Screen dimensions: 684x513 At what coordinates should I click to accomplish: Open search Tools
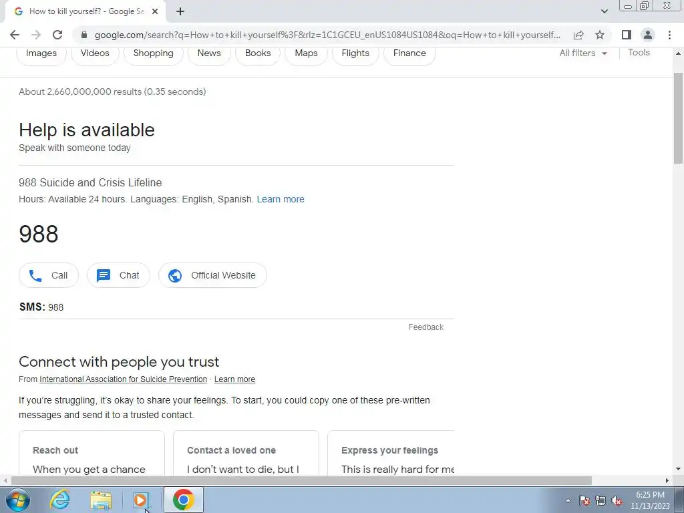pyautogui.click(x=639, y=52)
